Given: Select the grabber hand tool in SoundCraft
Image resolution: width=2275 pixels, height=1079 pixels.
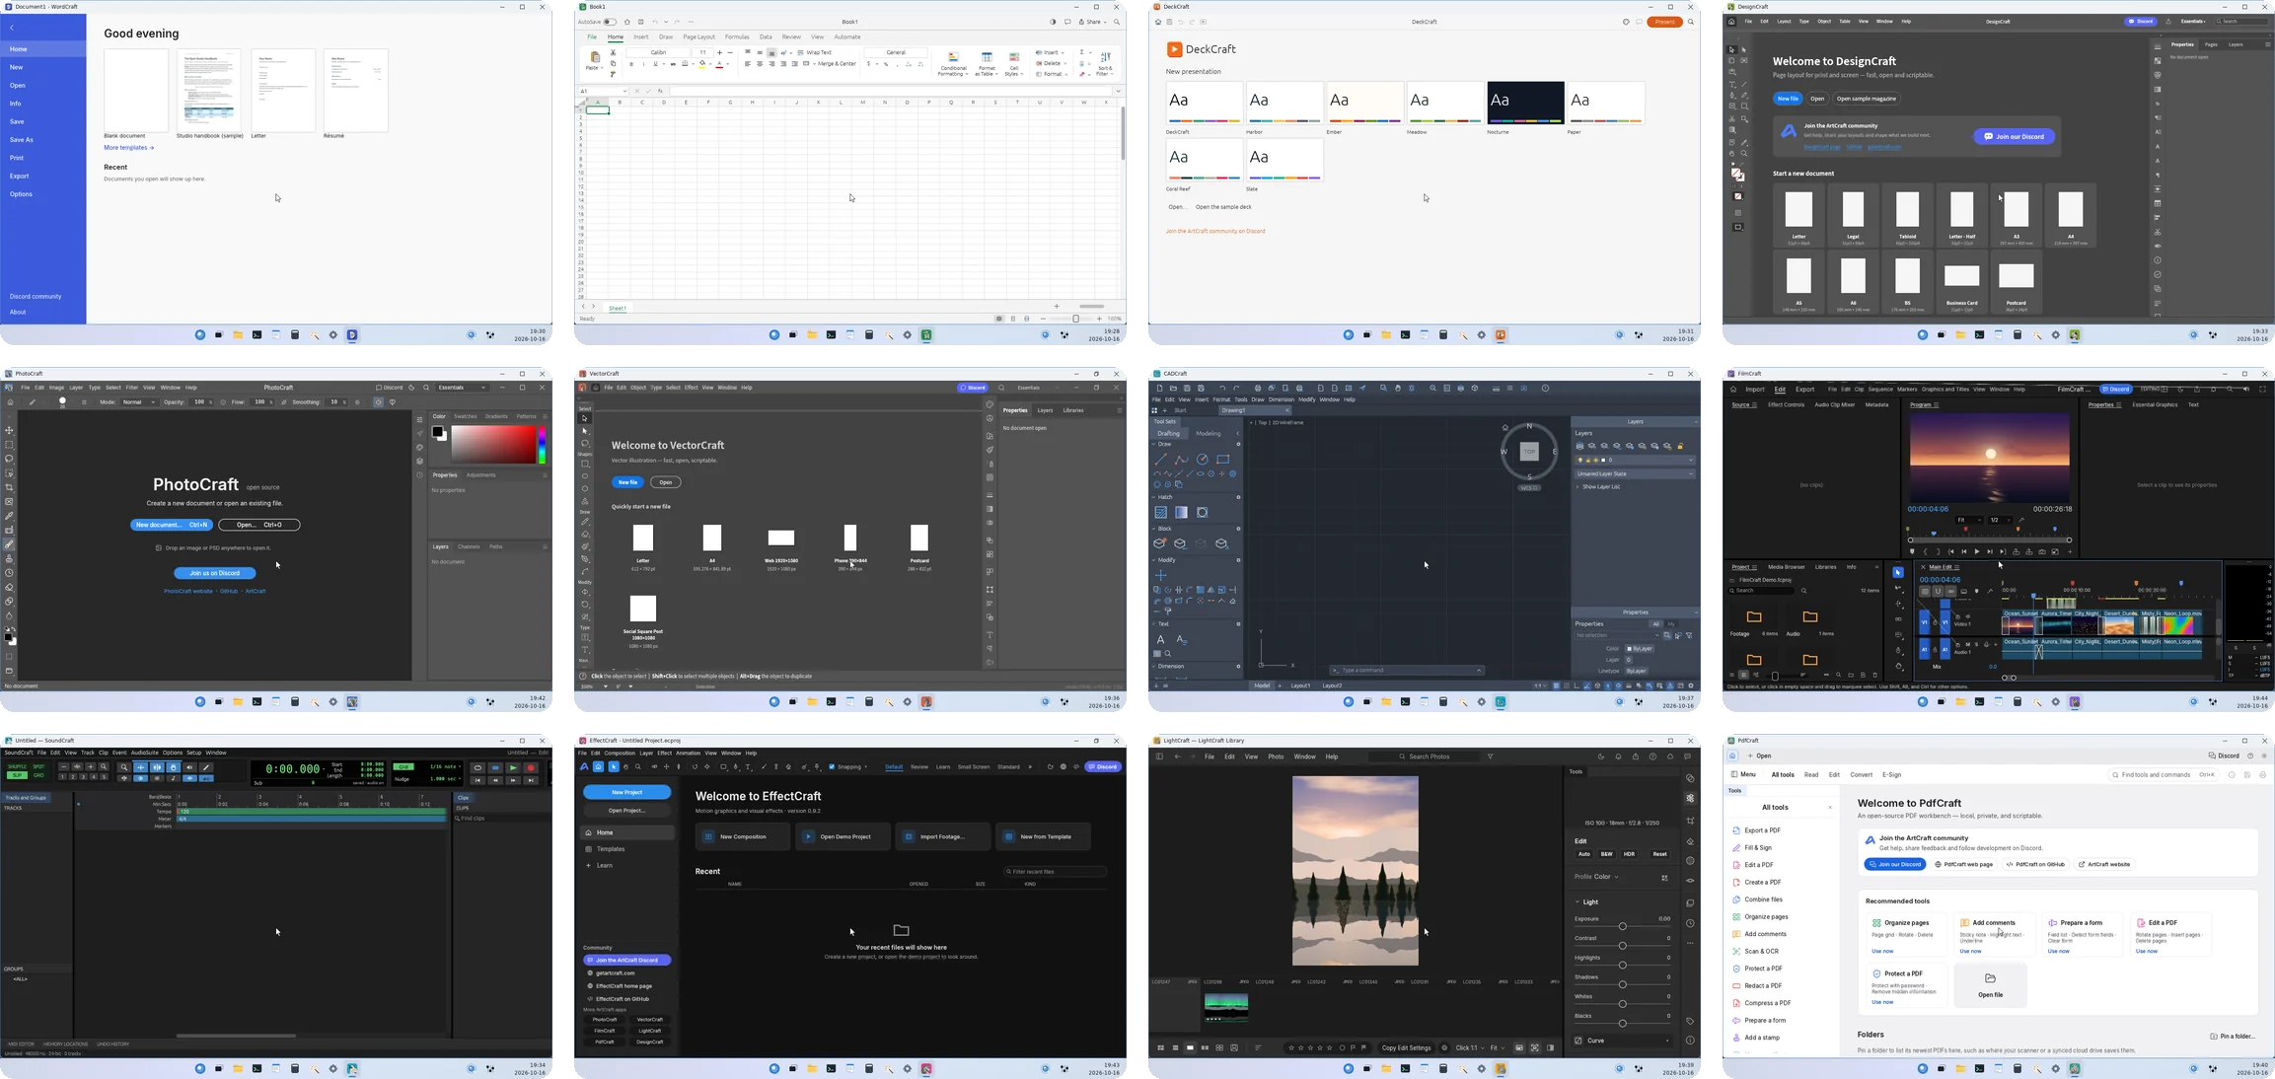Looking at the screenshot, I should 174,767.
